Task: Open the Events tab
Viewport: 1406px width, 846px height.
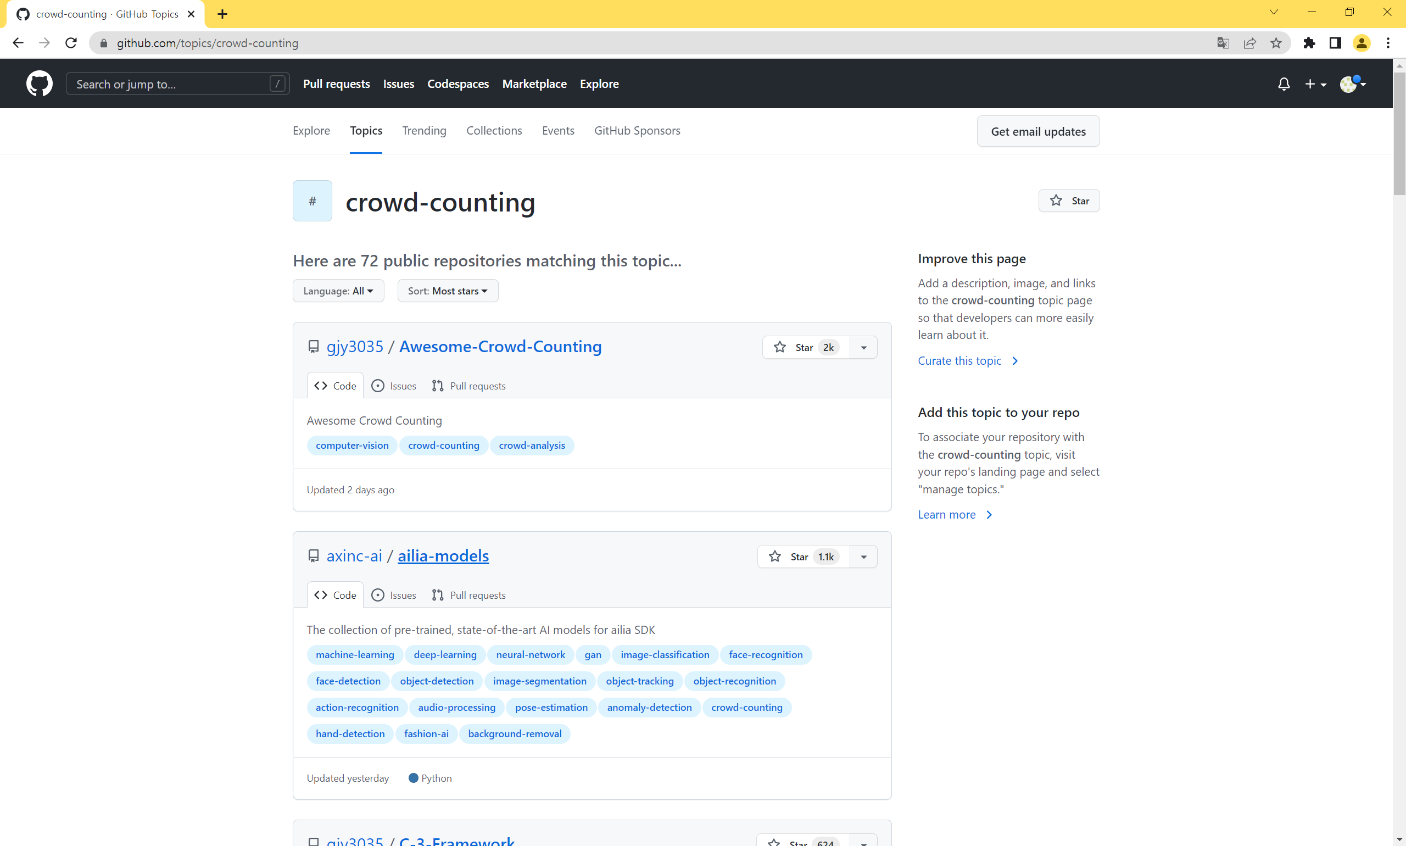Action: coord(558,131)
